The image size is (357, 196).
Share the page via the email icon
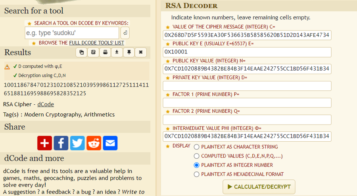tap(110, 143)
